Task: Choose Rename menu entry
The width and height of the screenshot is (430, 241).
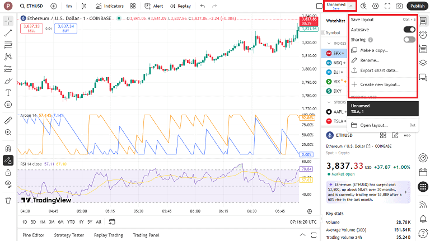Action: 383,60
